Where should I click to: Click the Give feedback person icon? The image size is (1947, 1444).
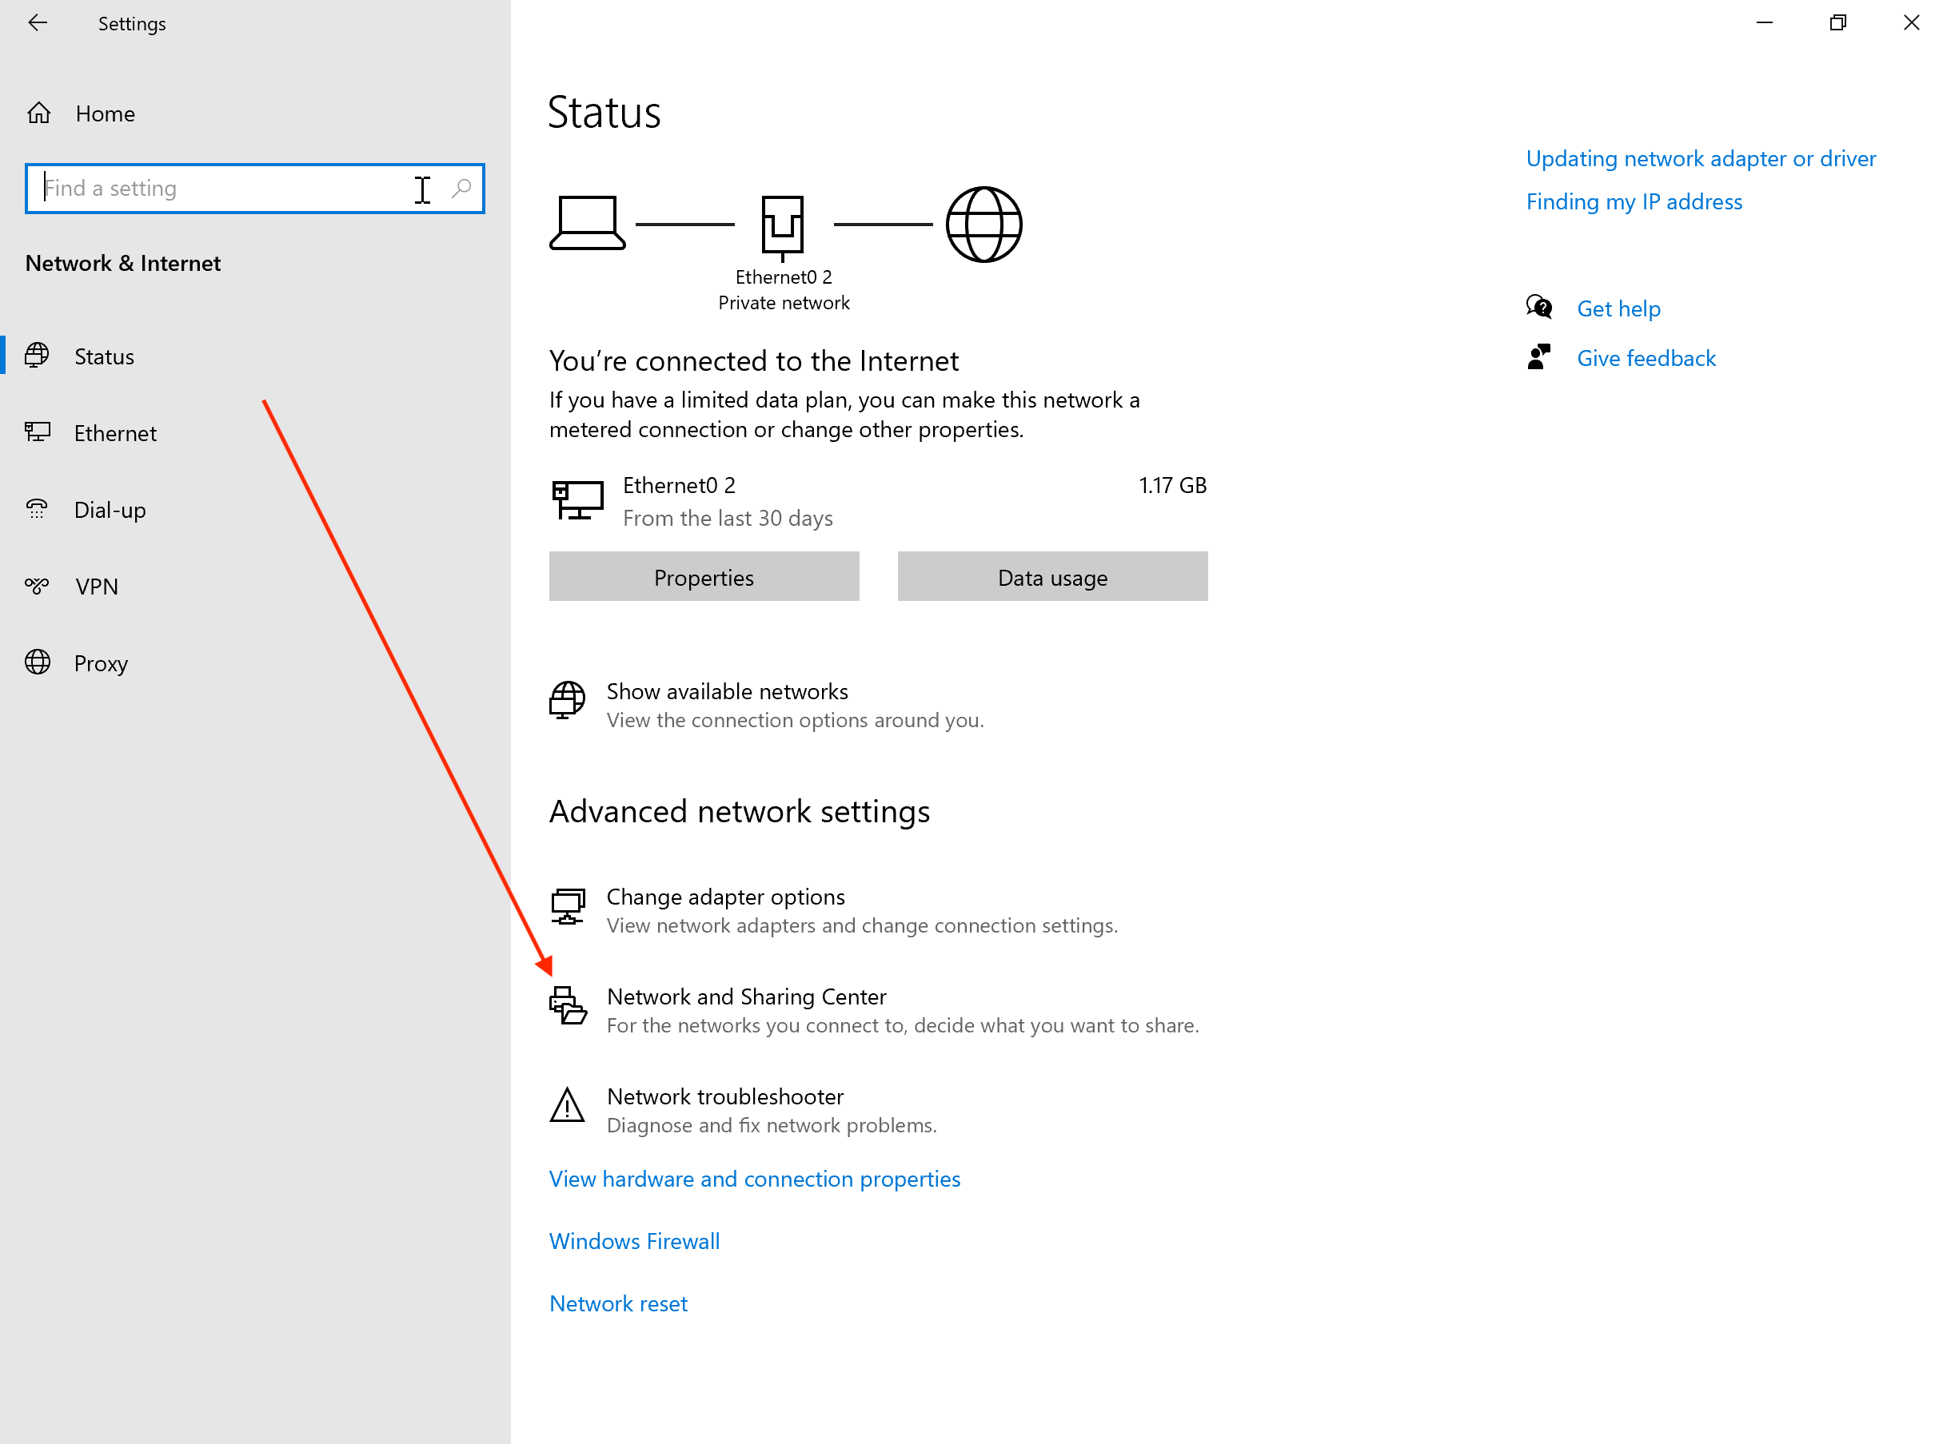click(x=1538, y=357)
